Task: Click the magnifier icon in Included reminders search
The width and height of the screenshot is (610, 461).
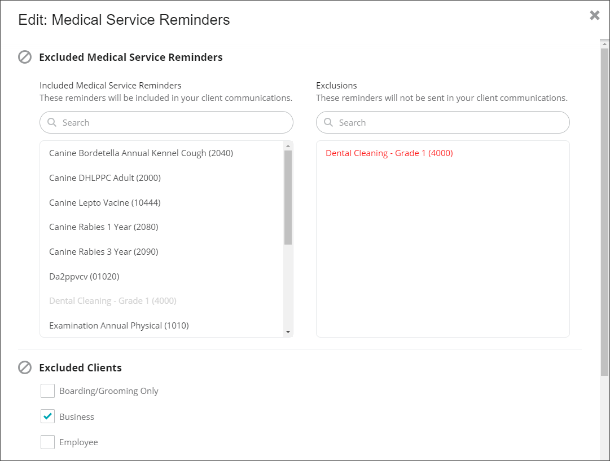Action: (52, 122)
